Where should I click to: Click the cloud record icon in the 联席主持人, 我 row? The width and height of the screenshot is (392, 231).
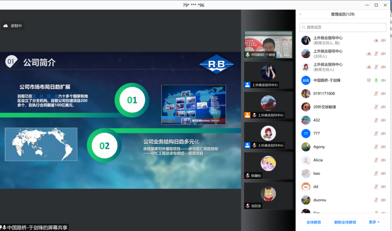coord(376,41)
